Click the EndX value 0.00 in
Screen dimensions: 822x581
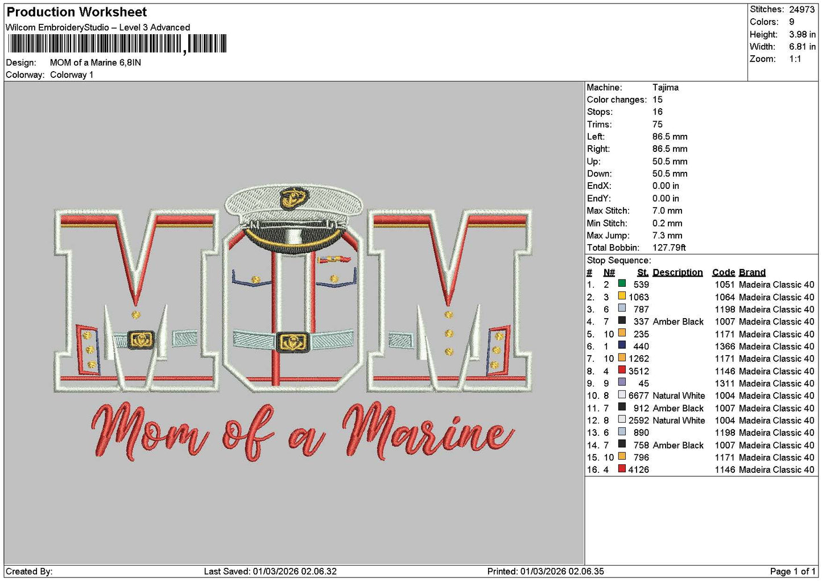coord(666,186)
